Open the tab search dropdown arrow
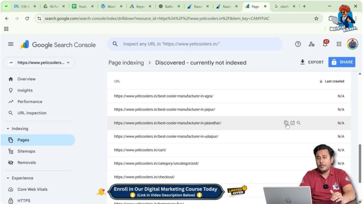Image resolution: width=363 pixels, height=204 pixels. tap(6, 6)
